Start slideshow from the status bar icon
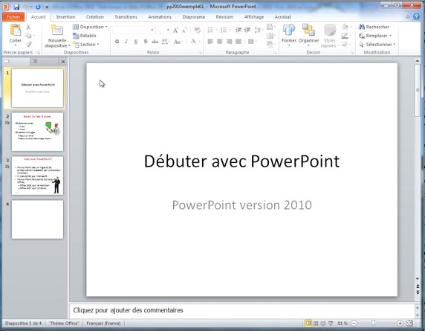Screen dimensions: 425x331 331,323
